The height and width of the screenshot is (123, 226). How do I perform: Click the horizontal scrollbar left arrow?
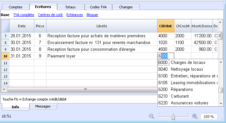click(x=4, y=89)
